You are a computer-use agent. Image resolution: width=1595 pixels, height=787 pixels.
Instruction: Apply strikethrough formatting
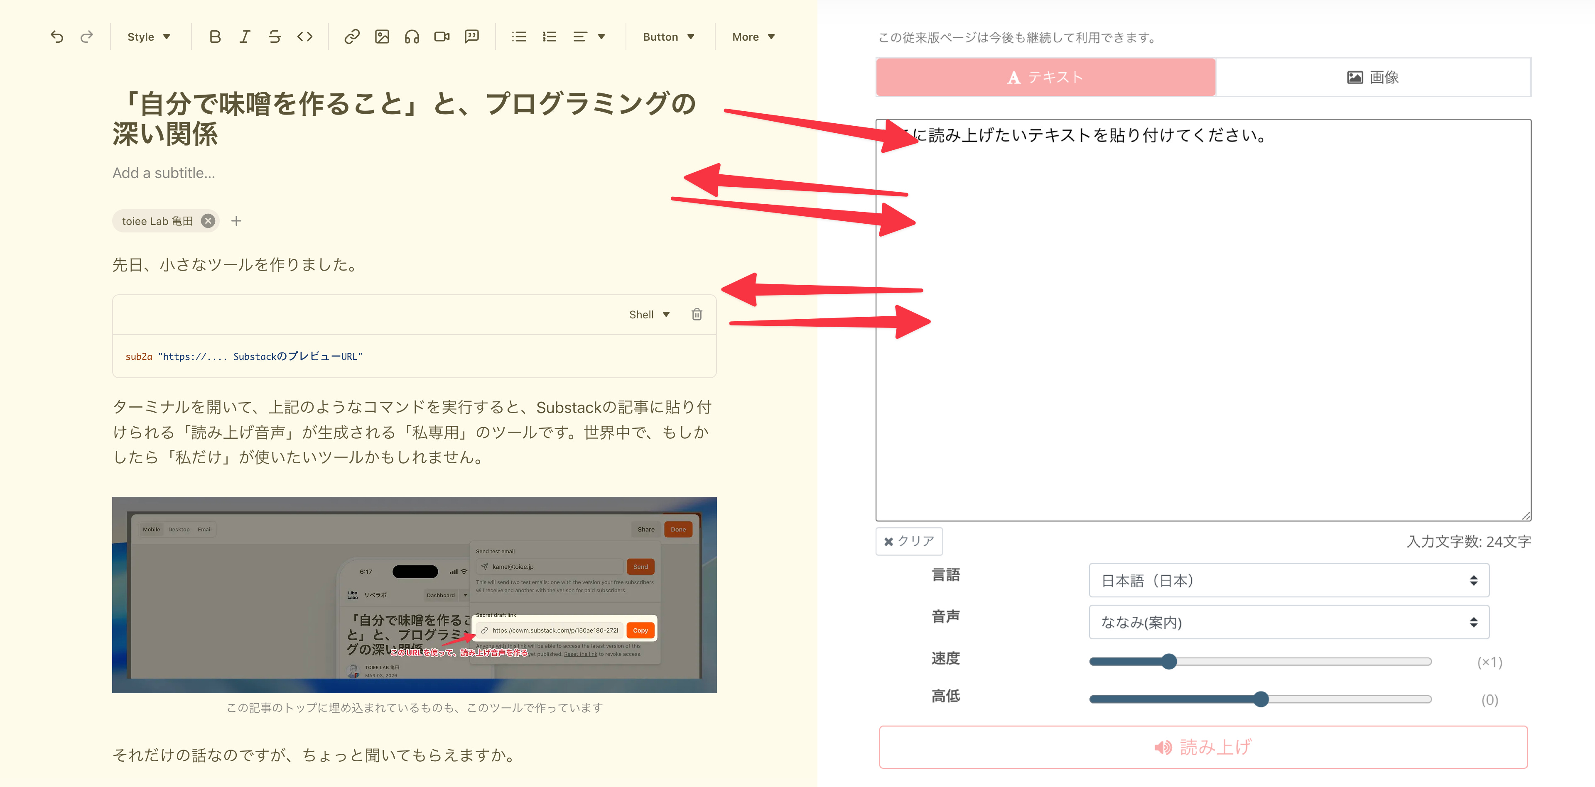click(274, 37)
